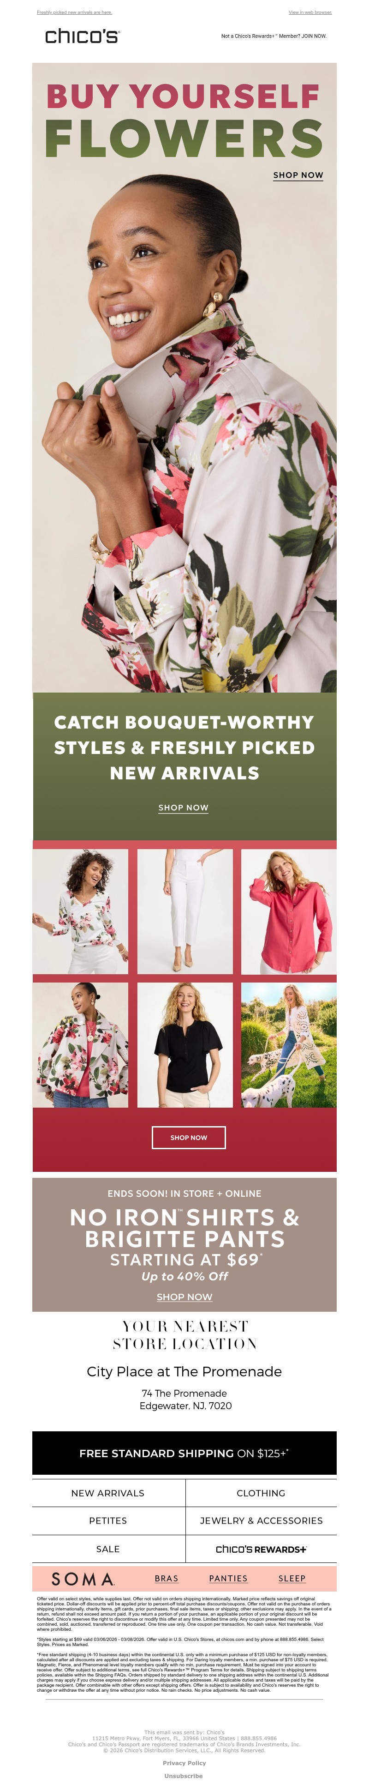Click the Chico's logo at top

point(82,36)
